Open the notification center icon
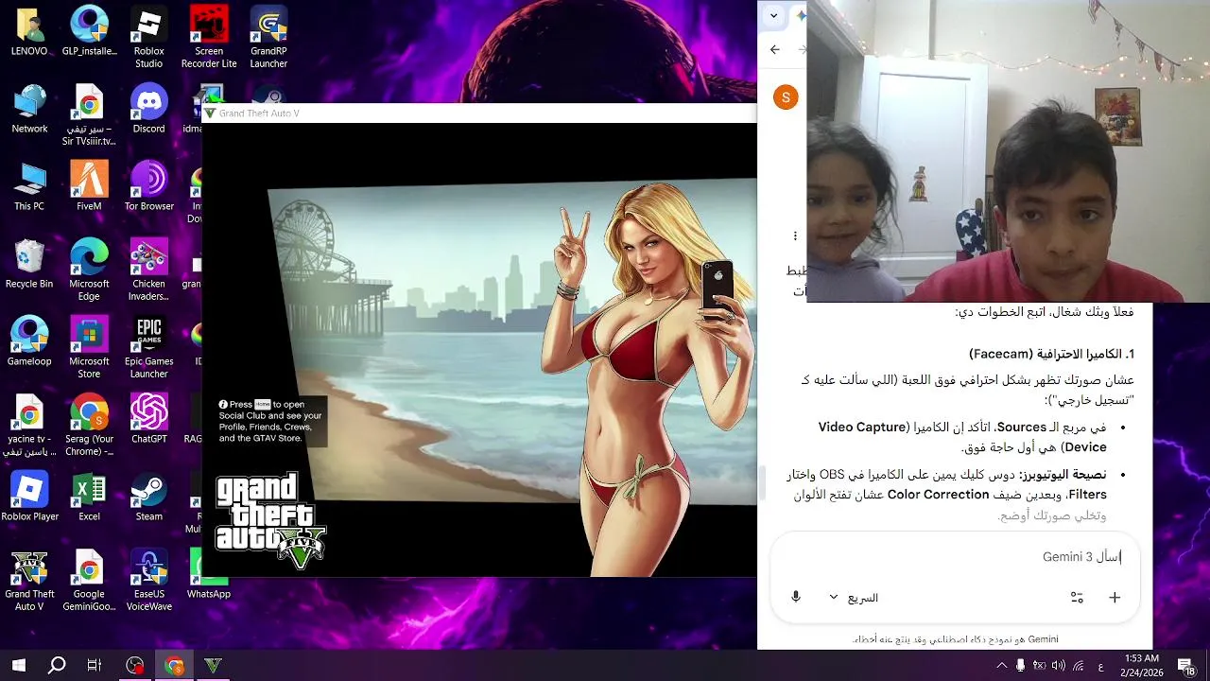The height and width of the screenshot is (681, 1210). point(1186,666)
